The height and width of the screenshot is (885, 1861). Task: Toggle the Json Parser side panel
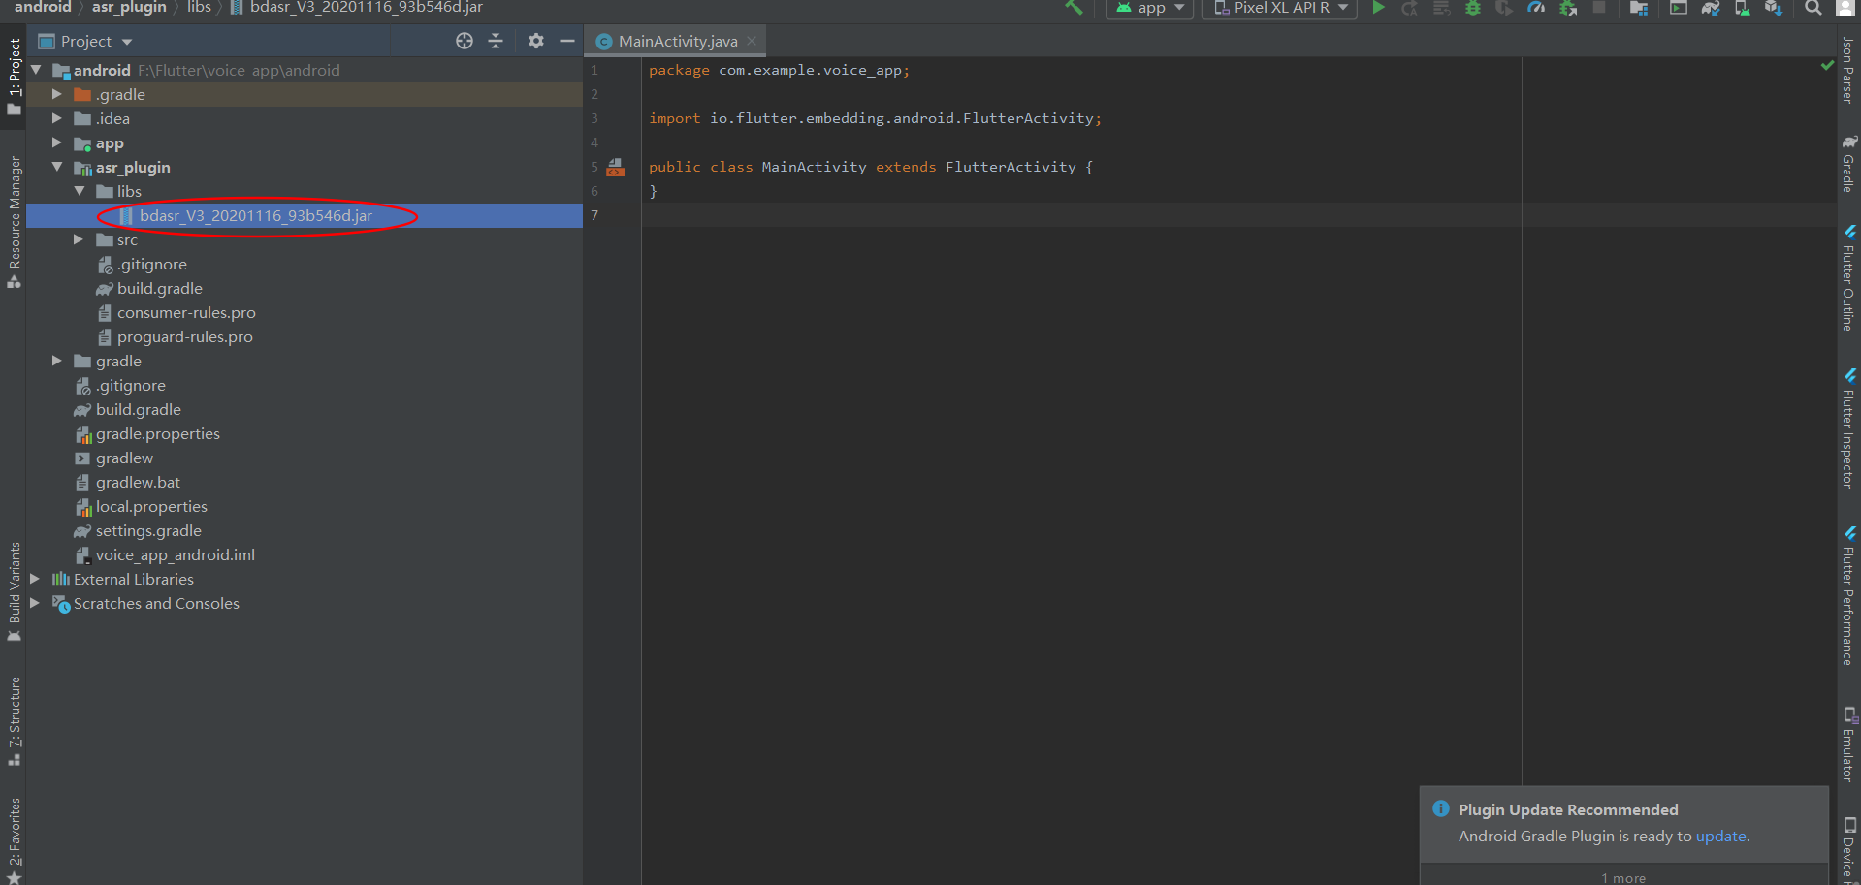click(x=1848, y=70)
